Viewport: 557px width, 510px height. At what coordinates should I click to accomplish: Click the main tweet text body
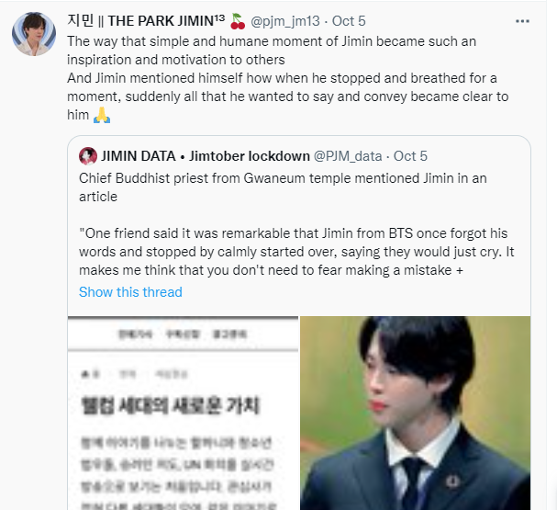[x=288, y=78]
